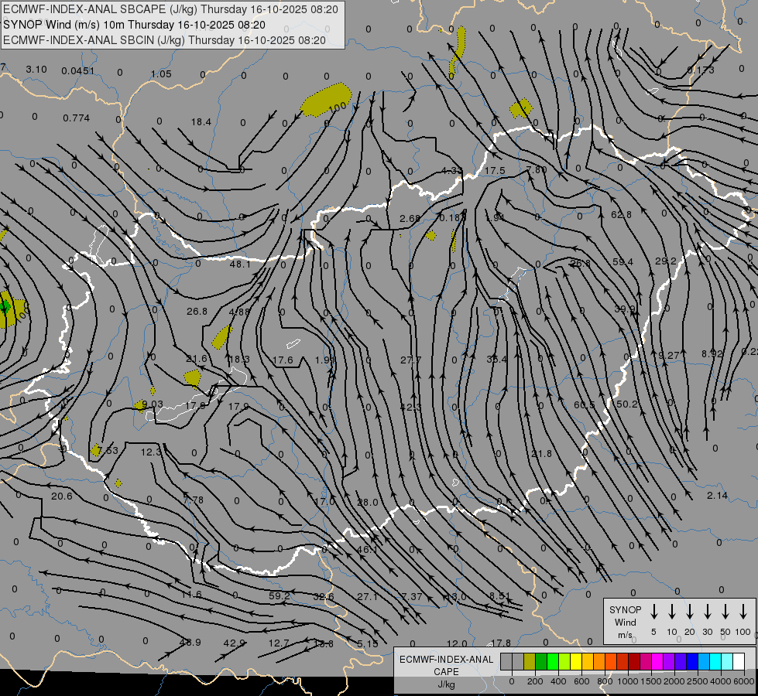Screen dimensions: 758x696
Task: Click the 60.5 value on the map
Action: pos(584,404)
